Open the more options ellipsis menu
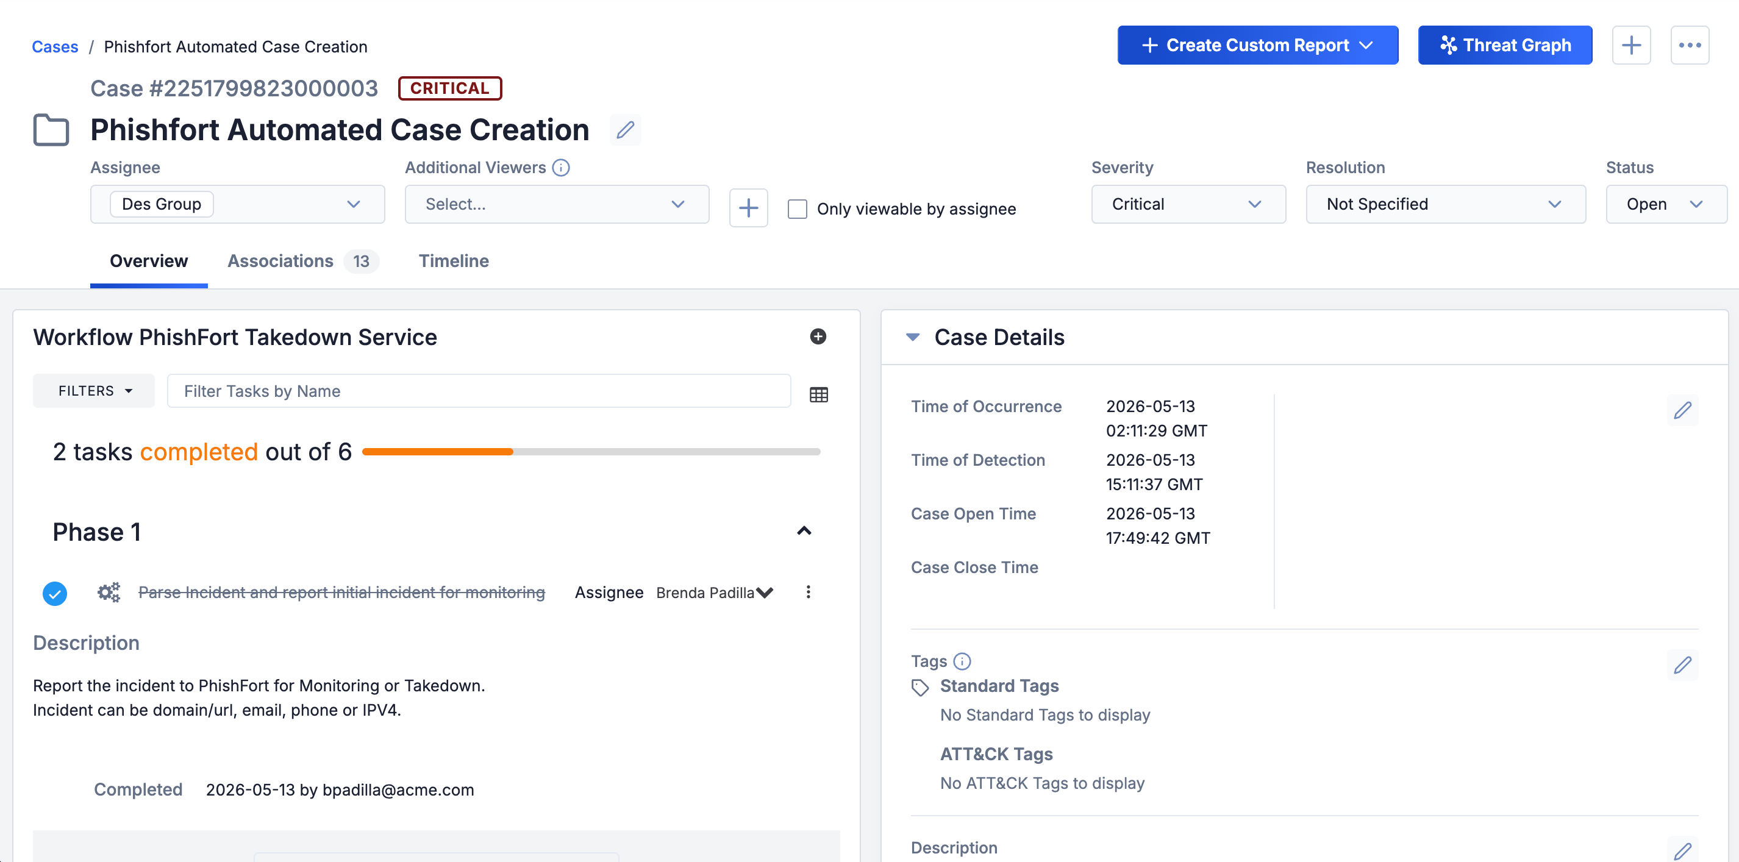The width and height of the screenshot is (1739, 862). click(1690, 45)
